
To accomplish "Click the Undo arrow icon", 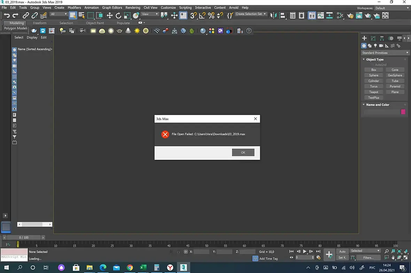I will (7, 15).
